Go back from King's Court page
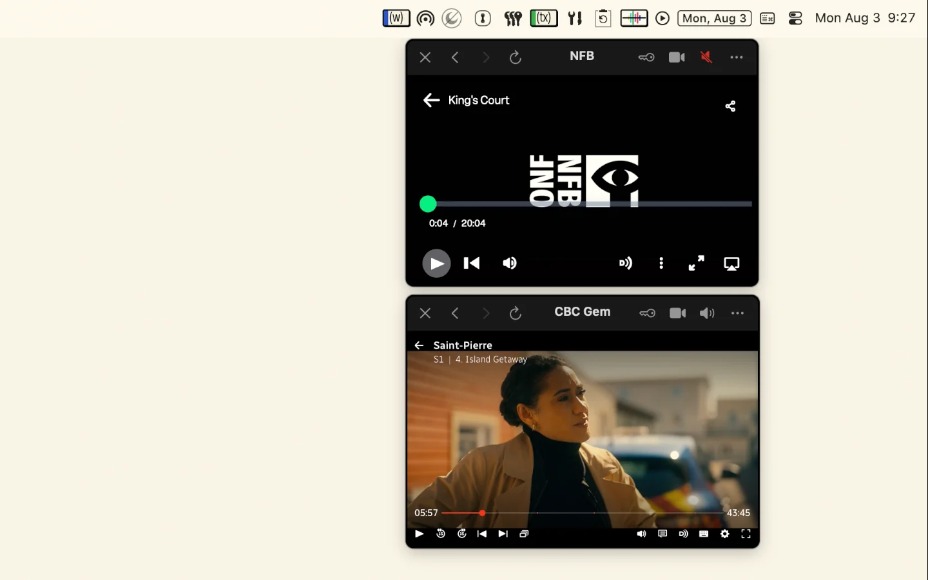Viewport: 928px width, 580px height. [x=431, y=100]
